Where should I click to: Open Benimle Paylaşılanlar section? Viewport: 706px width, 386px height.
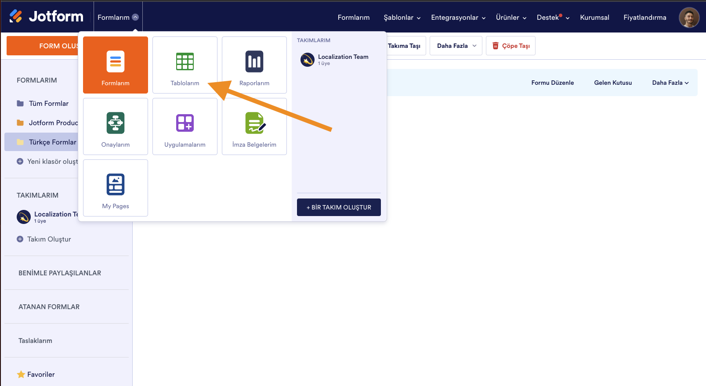coord(60,273)
